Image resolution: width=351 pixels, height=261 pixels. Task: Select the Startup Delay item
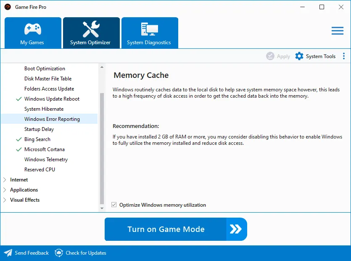point(39,129)
